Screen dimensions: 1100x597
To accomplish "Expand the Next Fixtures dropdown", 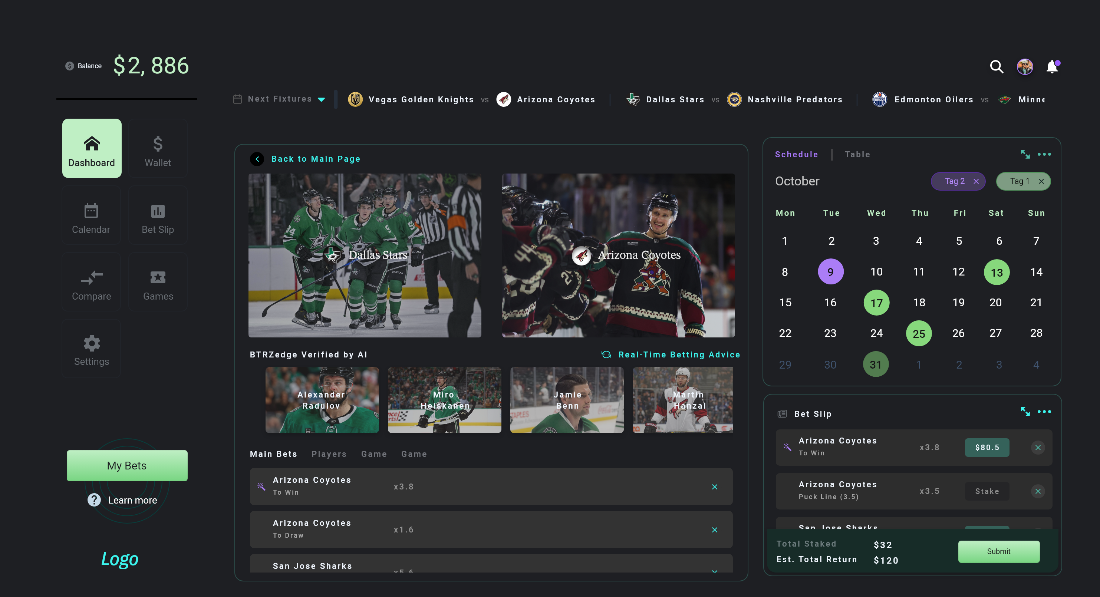I will tap(322, 99).
